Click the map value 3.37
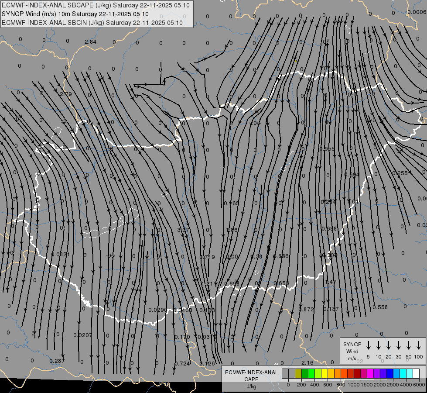 pos(183,230)
